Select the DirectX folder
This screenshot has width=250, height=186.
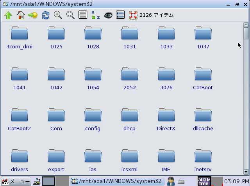click(x=166, y=120)
